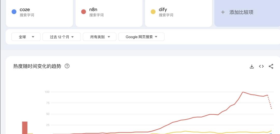Share the trend chart
Image resolution: width=280 pixels, height=134 pixels.
[x=271, y=66]
